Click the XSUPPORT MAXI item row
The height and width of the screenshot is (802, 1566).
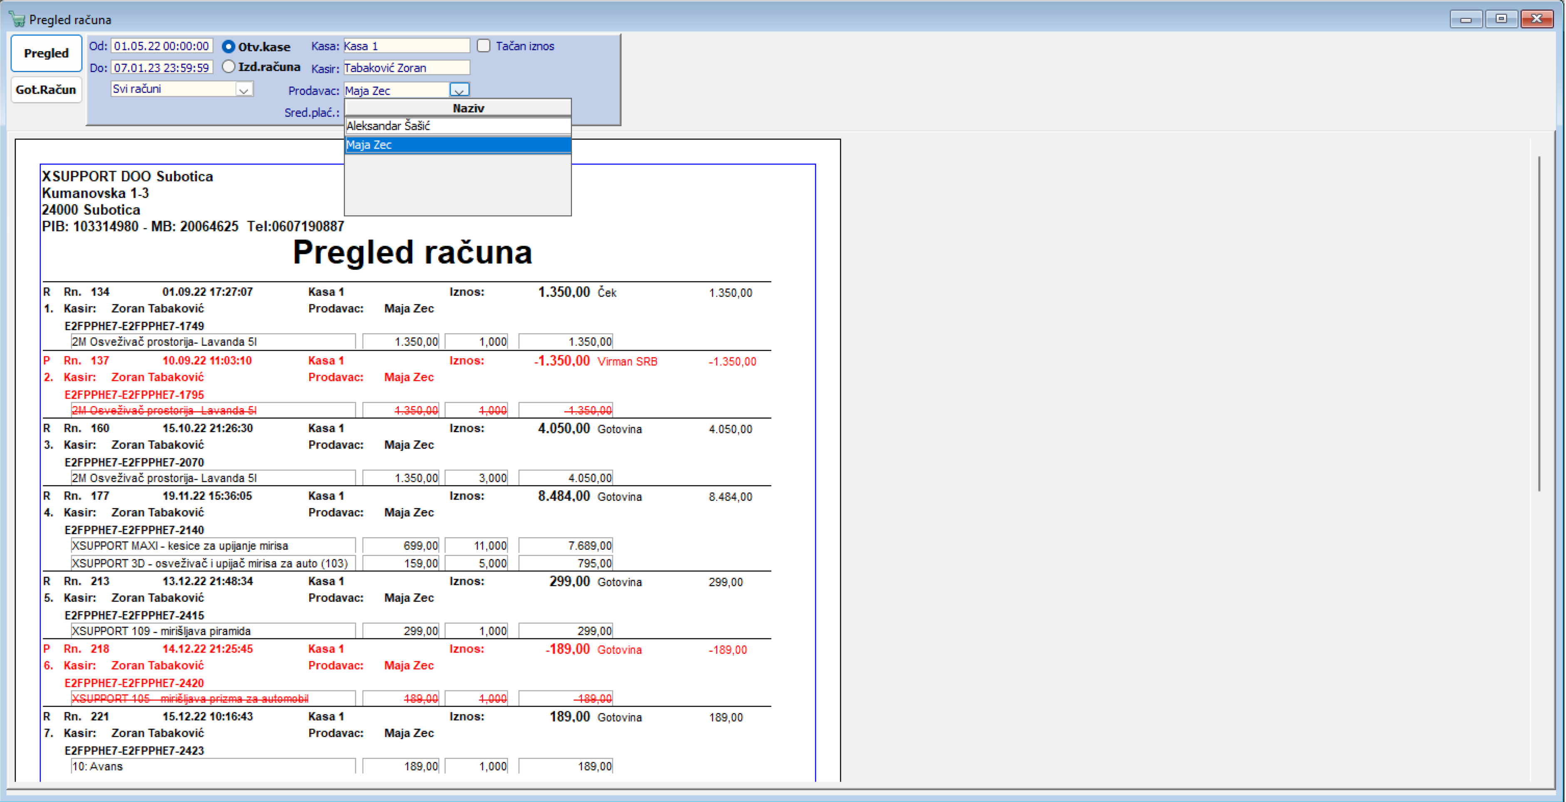pyautogui.click(x=342, y=546)
